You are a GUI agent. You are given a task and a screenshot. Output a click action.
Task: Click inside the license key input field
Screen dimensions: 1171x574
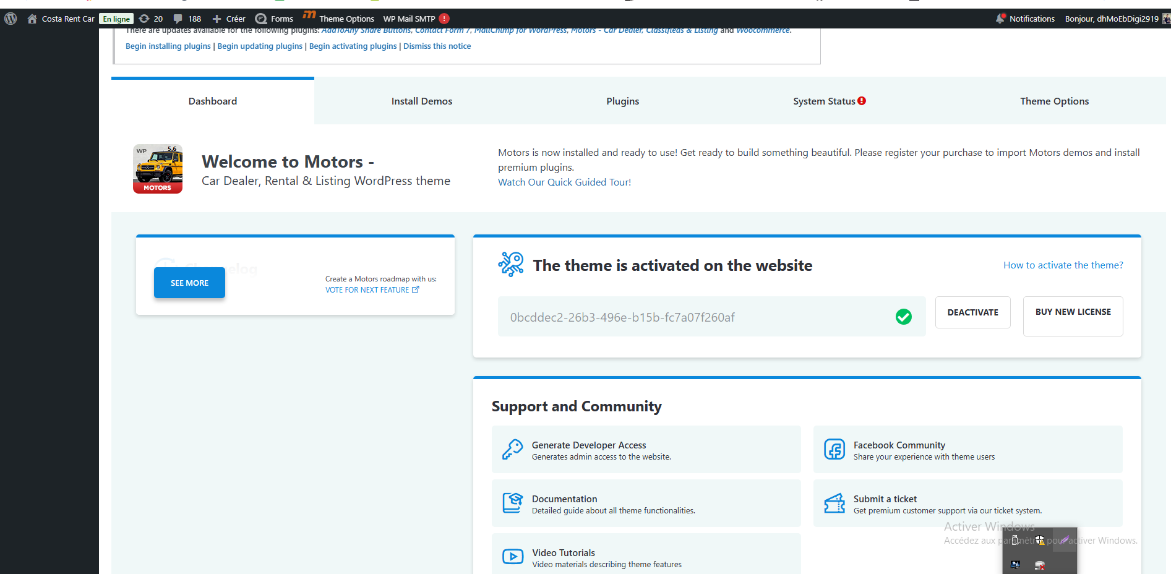(x=693, y=317)
